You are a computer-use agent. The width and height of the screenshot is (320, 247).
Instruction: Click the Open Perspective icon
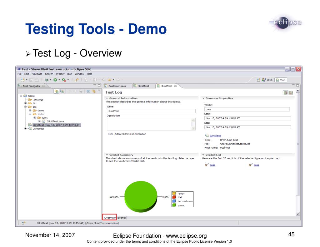pos(258,80)
